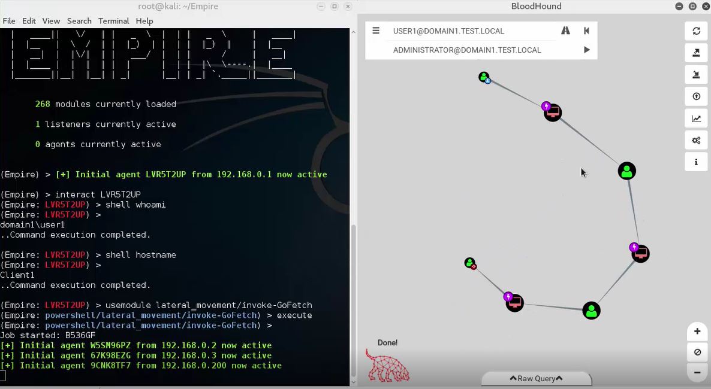
Task: Close the terminal window
Action: tap(348, 7)
